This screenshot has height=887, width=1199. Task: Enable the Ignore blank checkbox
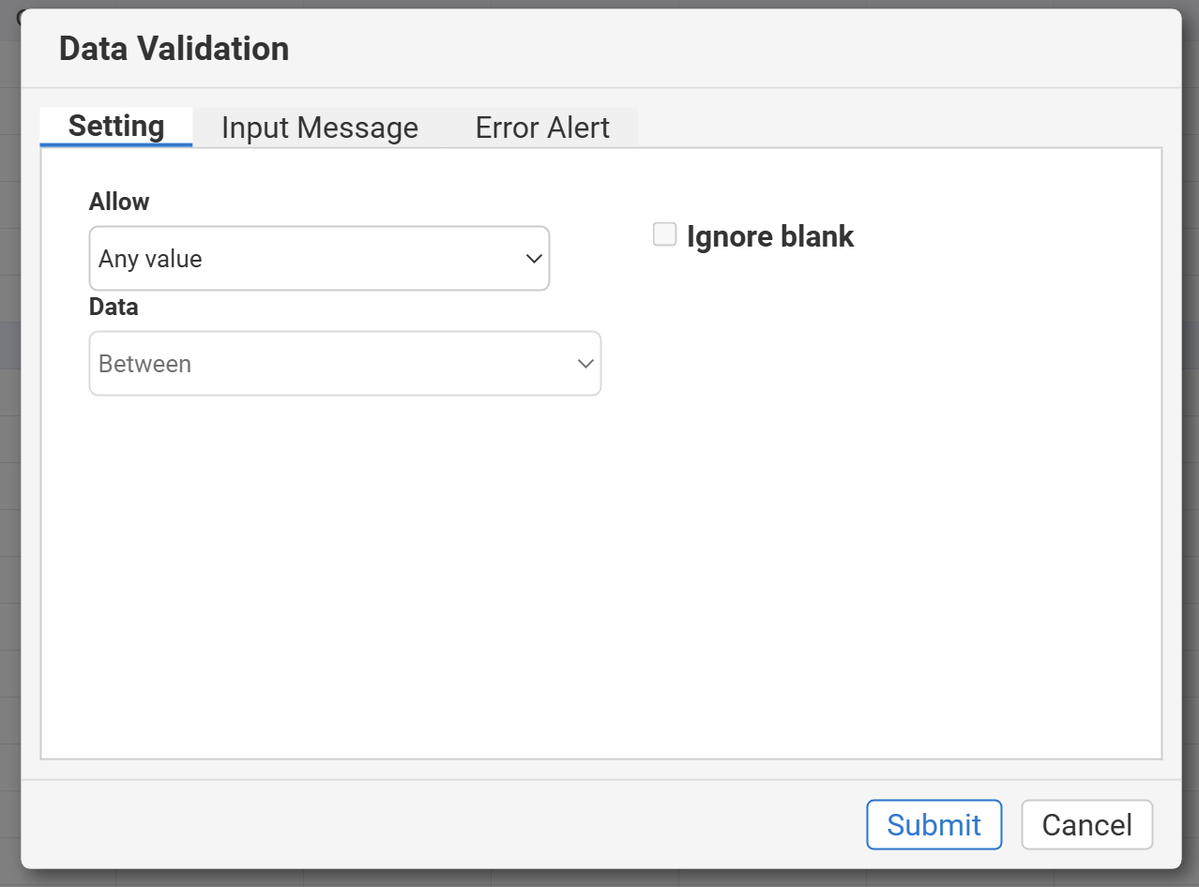pos(664,234)
